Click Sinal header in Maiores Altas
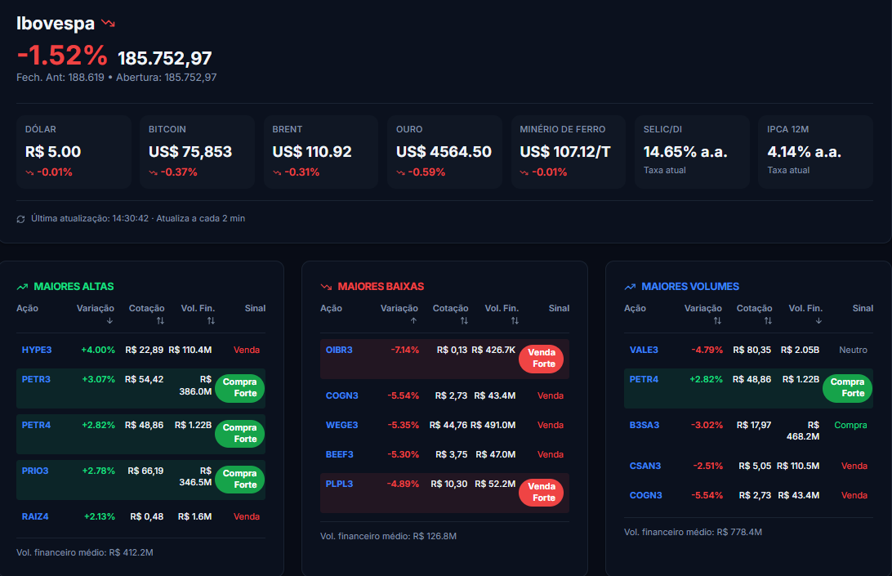The height and width of the screenshot is (576, 892). click(x=256, y=309)
